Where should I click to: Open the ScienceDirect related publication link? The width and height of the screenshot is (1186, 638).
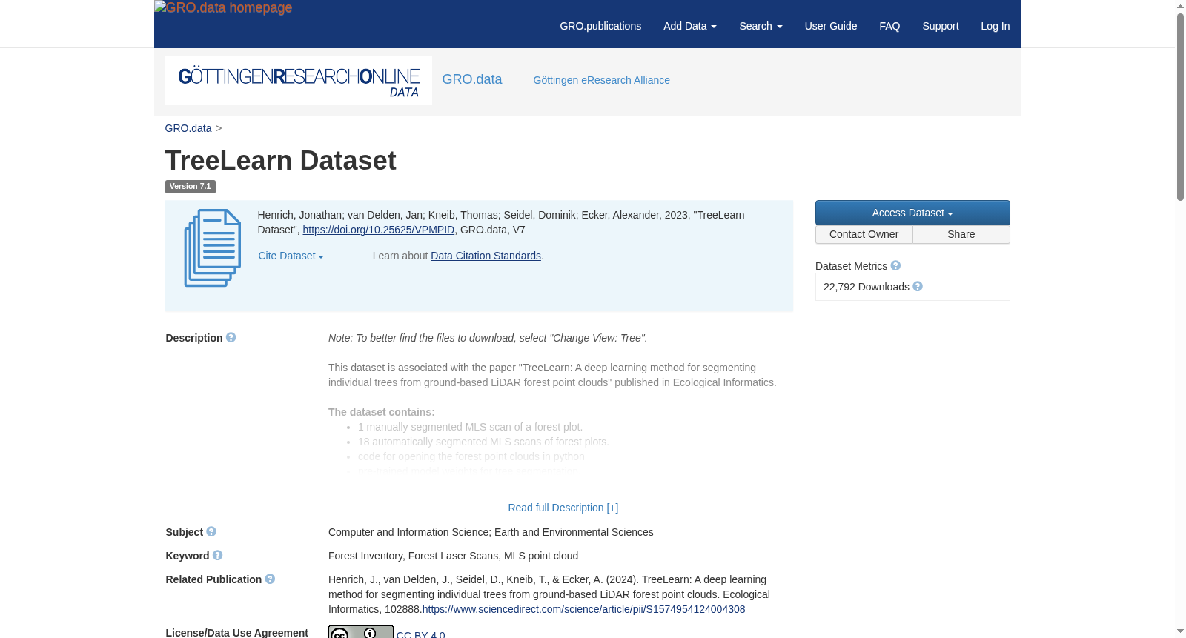[x=584, y=609]
